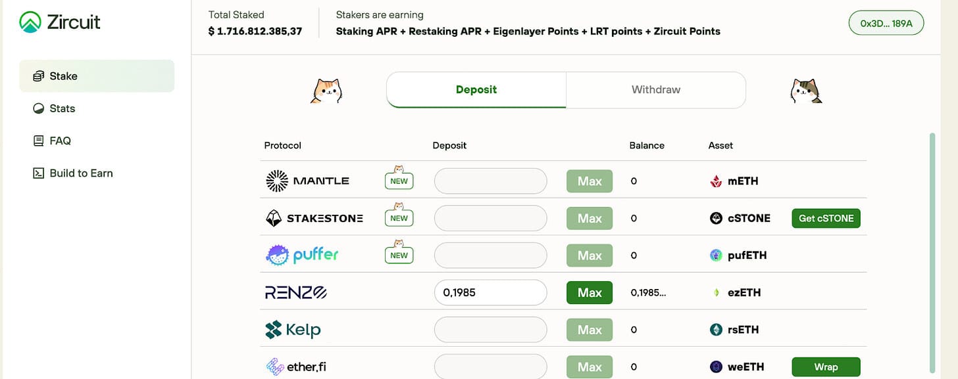Viewport: 958px width, 379px height.
Task: Open the FAQ sidebar item
Action: (x=60, y=141)
